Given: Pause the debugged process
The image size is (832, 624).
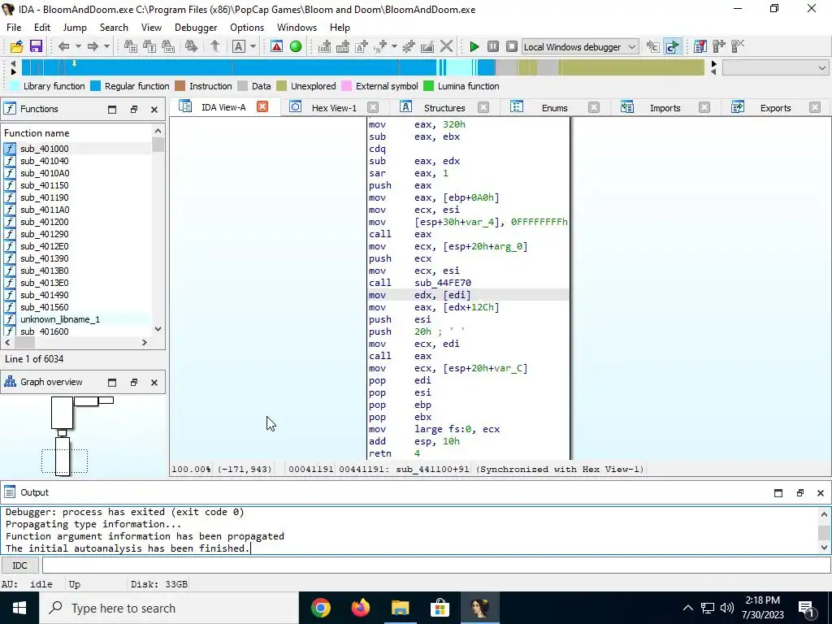Looking at the screenshot, I should (493, 46).
